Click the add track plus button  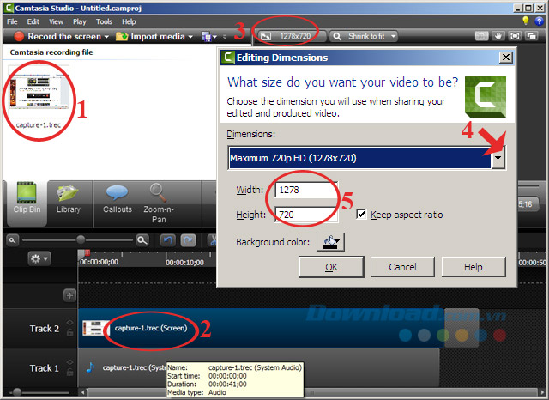[x=69, y=295]
